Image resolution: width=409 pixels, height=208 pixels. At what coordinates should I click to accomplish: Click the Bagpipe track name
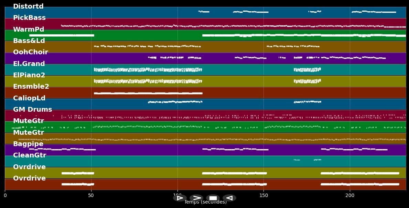[x=28, y=144]
